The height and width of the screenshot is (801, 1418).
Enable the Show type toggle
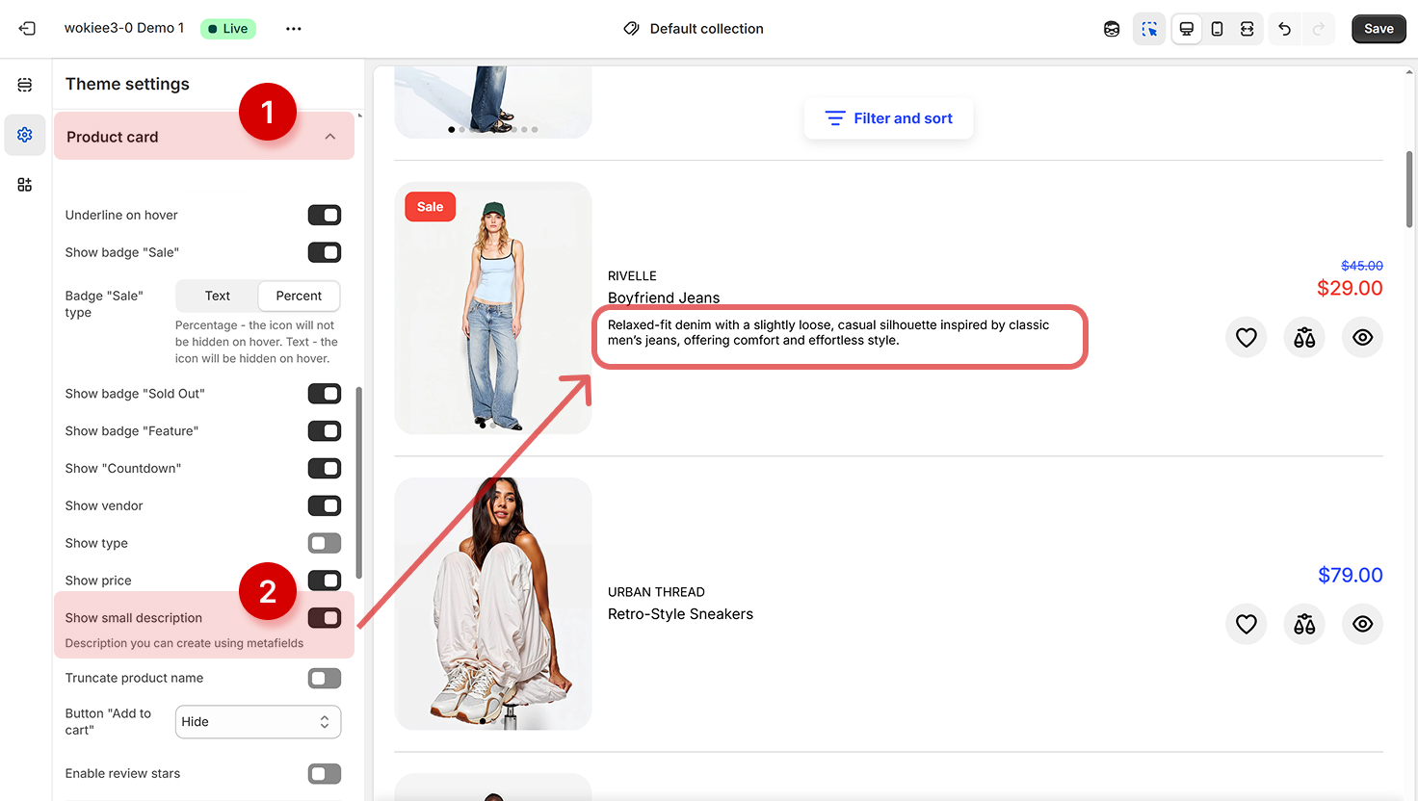pyautogui.click(x=325, y=543)
